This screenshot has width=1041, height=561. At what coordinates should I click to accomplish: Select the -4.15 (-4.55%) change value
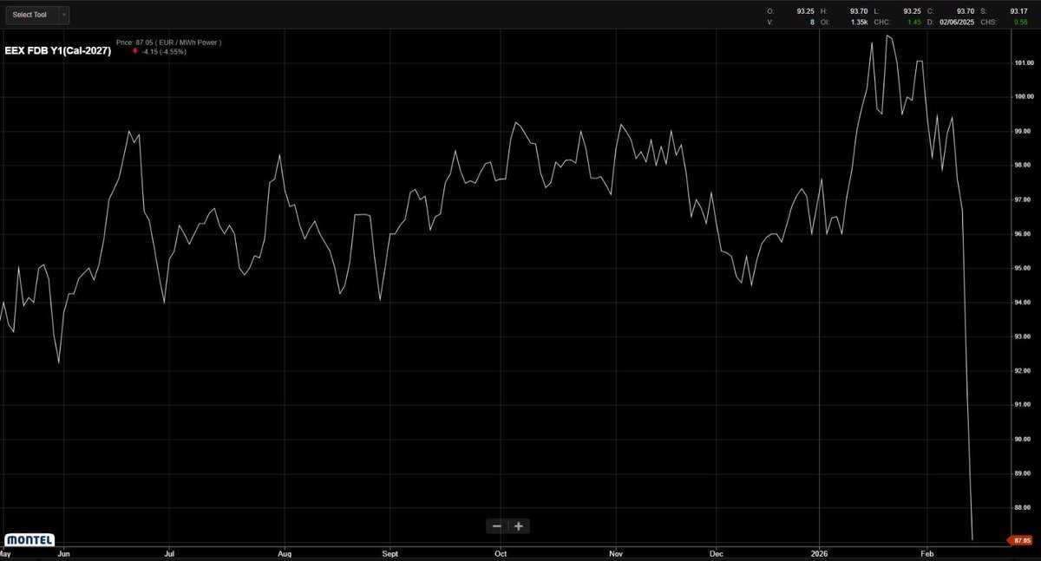(x=165, y=51)
